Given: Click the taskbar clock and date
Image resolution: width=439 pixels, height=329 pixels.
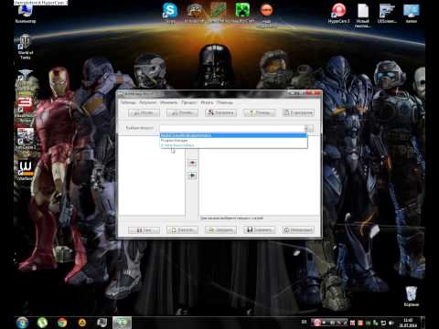Looking at the screenshot, I should [x=408, y=323].
